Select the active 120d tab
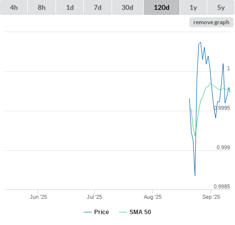235x225 pixels. 162,7
